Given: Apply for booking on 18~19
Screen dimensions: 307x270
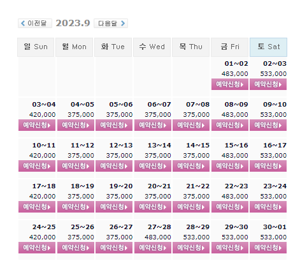Looking at the screenshot, I should click(76, 207).
